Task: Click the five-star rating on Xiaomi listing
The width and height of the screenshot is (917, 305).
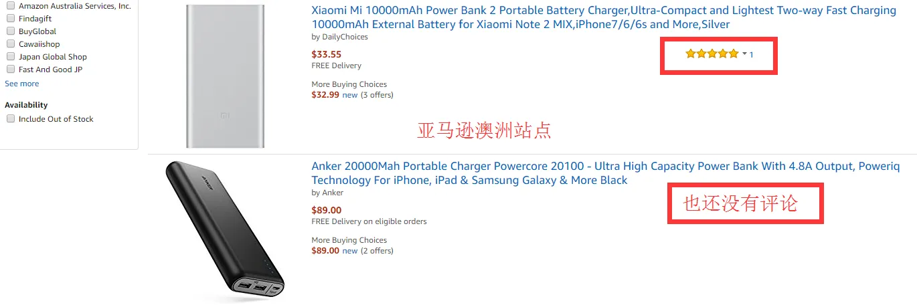Action: (712, 54)
